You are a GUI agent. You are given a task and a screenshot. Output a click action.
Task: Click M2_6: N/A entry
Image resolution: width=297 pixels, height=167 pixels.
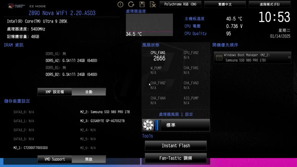(x=88, y=148)
